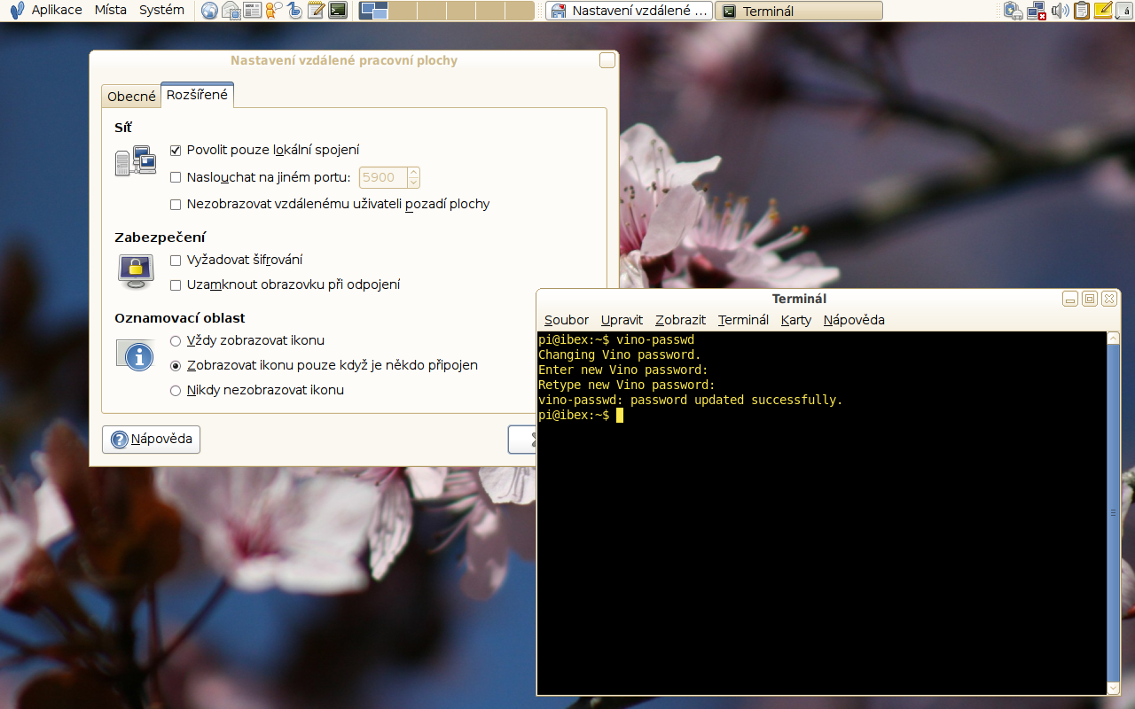The width and height of the screenshot is (1135, 709).
Task: Launch the terminal icon in the top panel
Action: pos(337,11)
